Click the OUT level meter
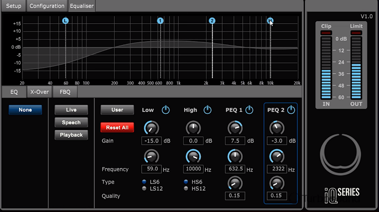This screenshot has width=379, height=212. (x=356, y=68)
